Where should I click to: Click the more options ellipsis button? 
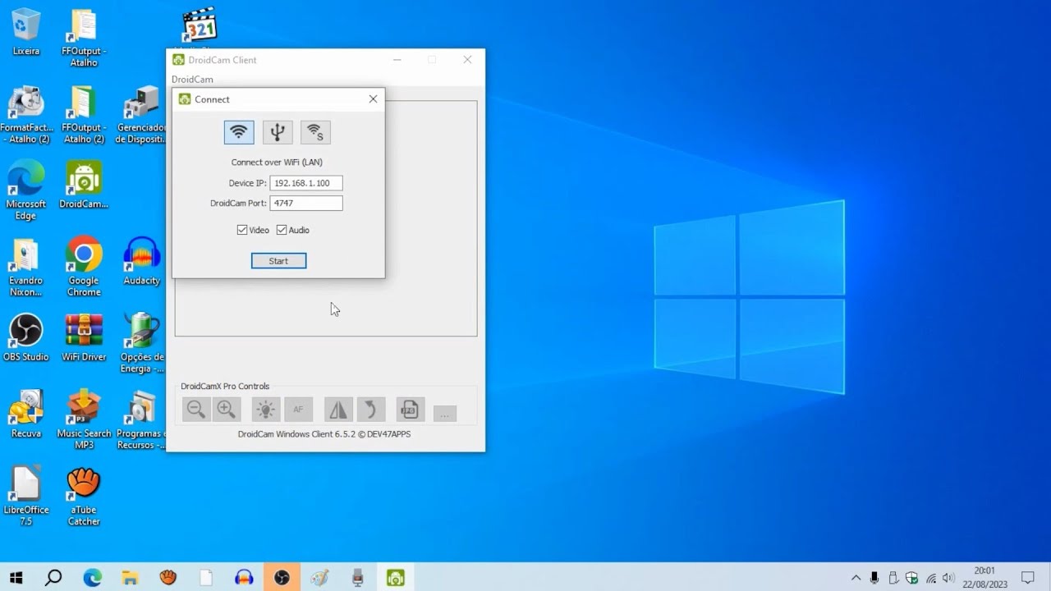pyautogui.click(x=444, y=414)
